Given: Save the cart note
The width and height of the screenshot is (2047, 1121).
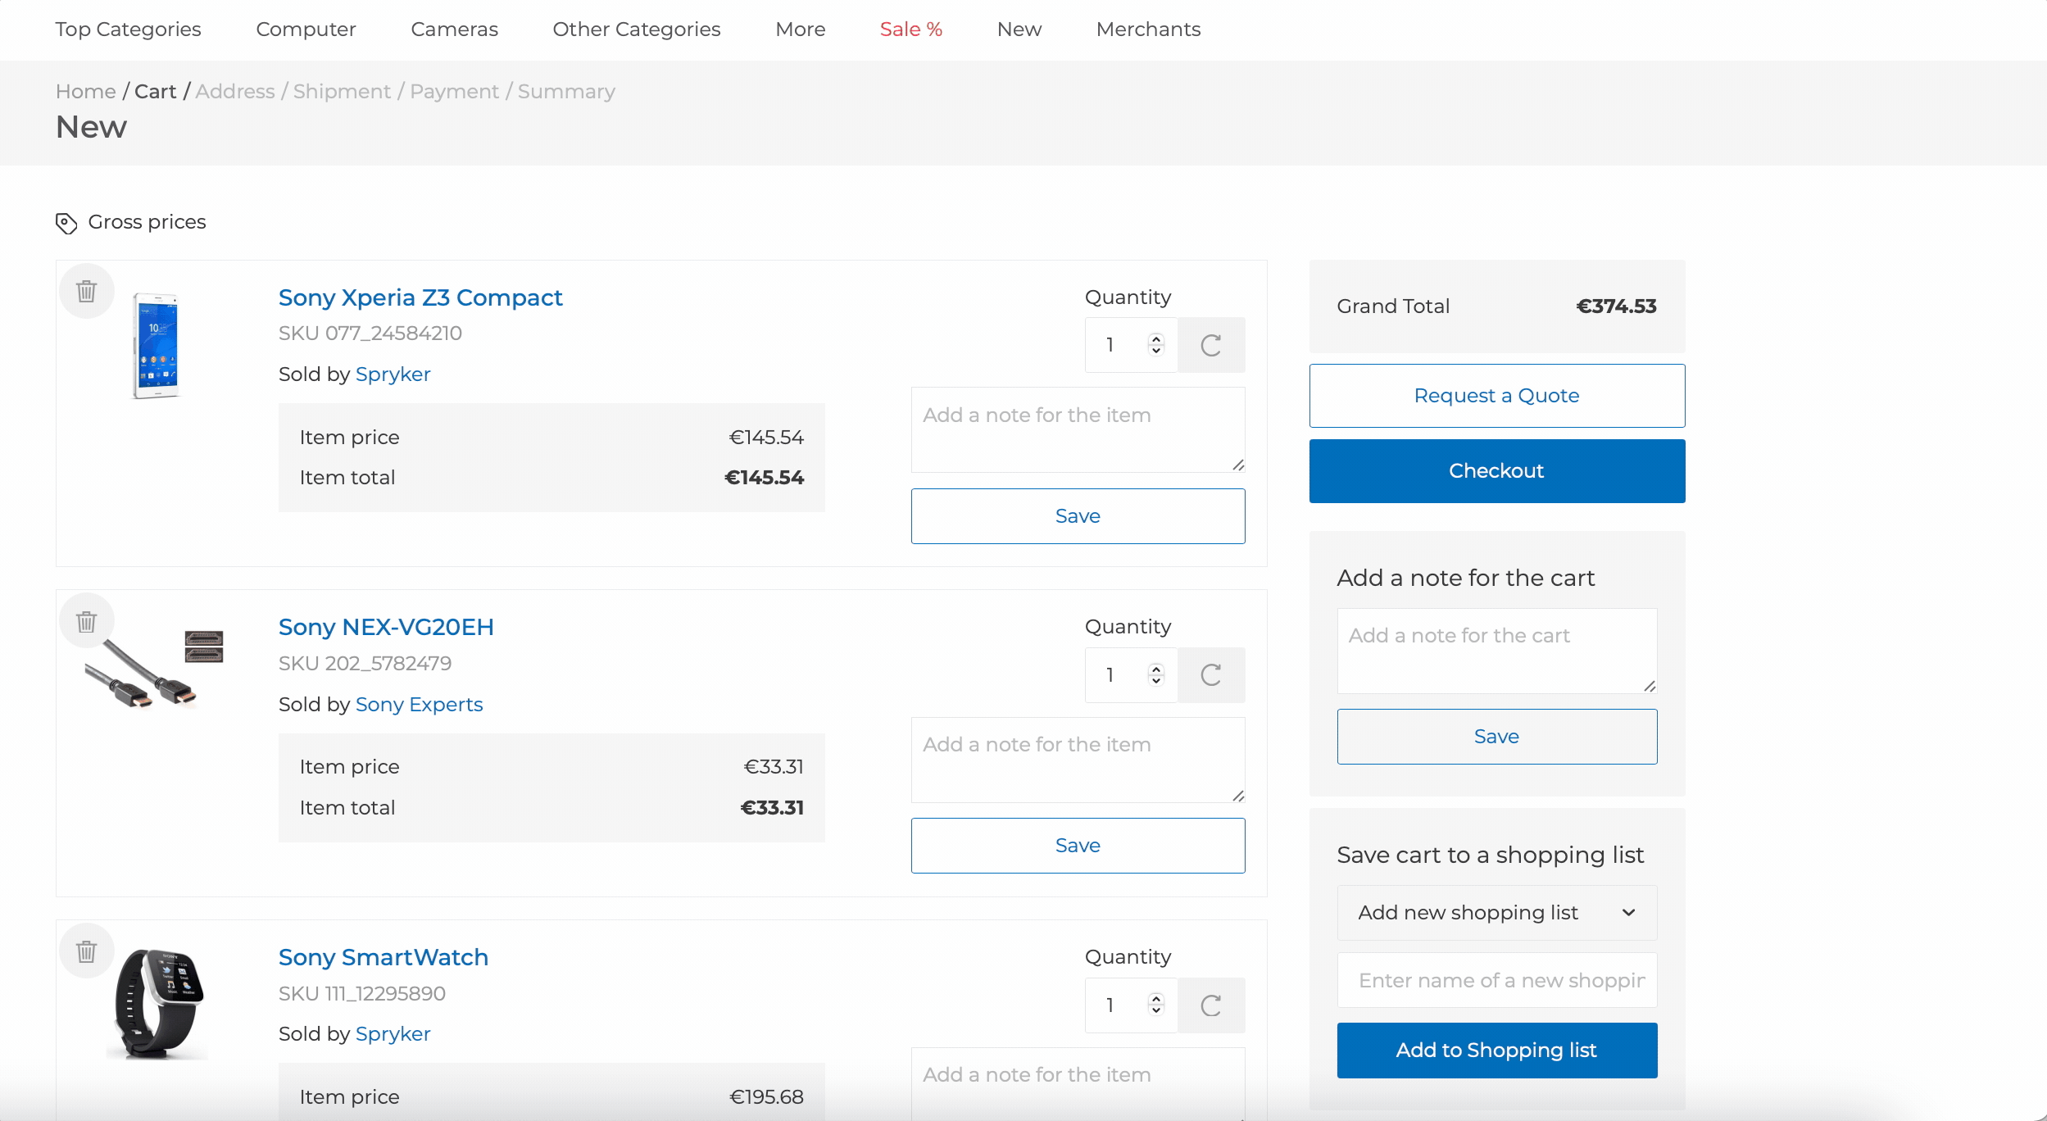Looking at the screenshot, I should (x=1497, y=737).
